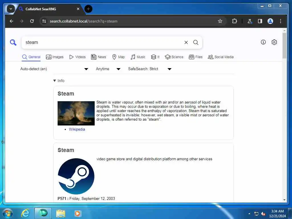Screen dimensions: 292x219
Task: Submit search with the magnifier button
Action: point(196,42)
